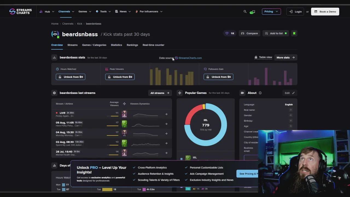The image size is (350, 197).
Task: Click the live streams counter icon
Action: [x=253, y=12]
